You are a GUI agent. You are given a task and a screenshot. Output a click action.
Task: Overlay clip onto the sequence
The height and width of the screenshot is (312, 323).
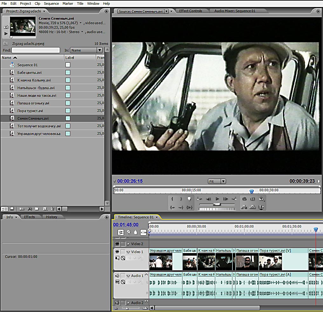252,207
